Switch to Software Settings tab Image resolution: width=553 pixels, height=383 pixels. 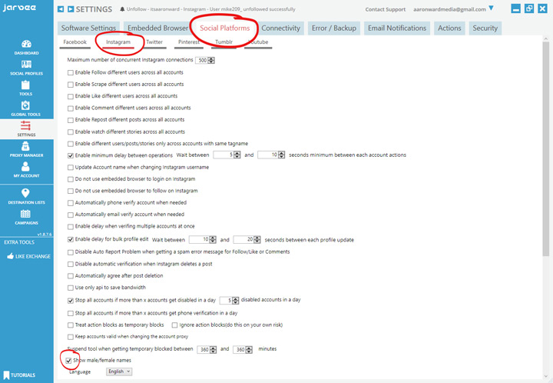tap(88, 28)
